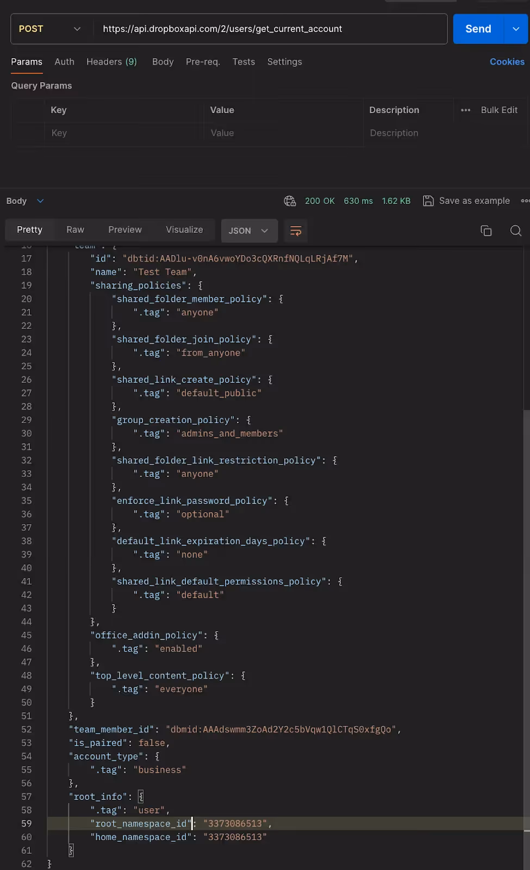Open the Send options dropdown arrow

point(516,29)
